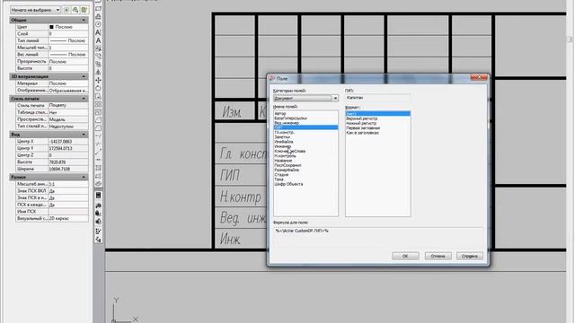
Task: Click 'Центр Y' value in Вид section
Action: (68, 148)
